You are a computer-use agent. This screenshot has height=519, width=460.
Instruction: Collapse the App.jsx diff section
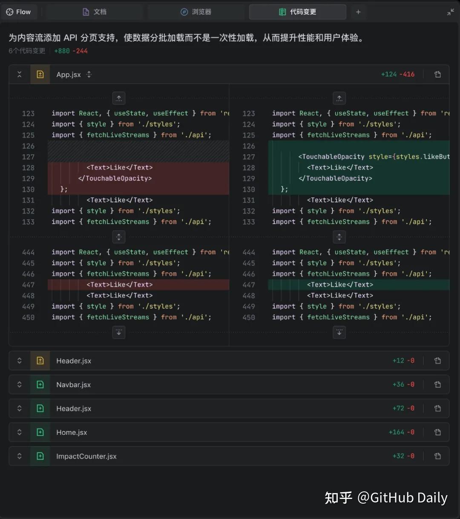19,74
